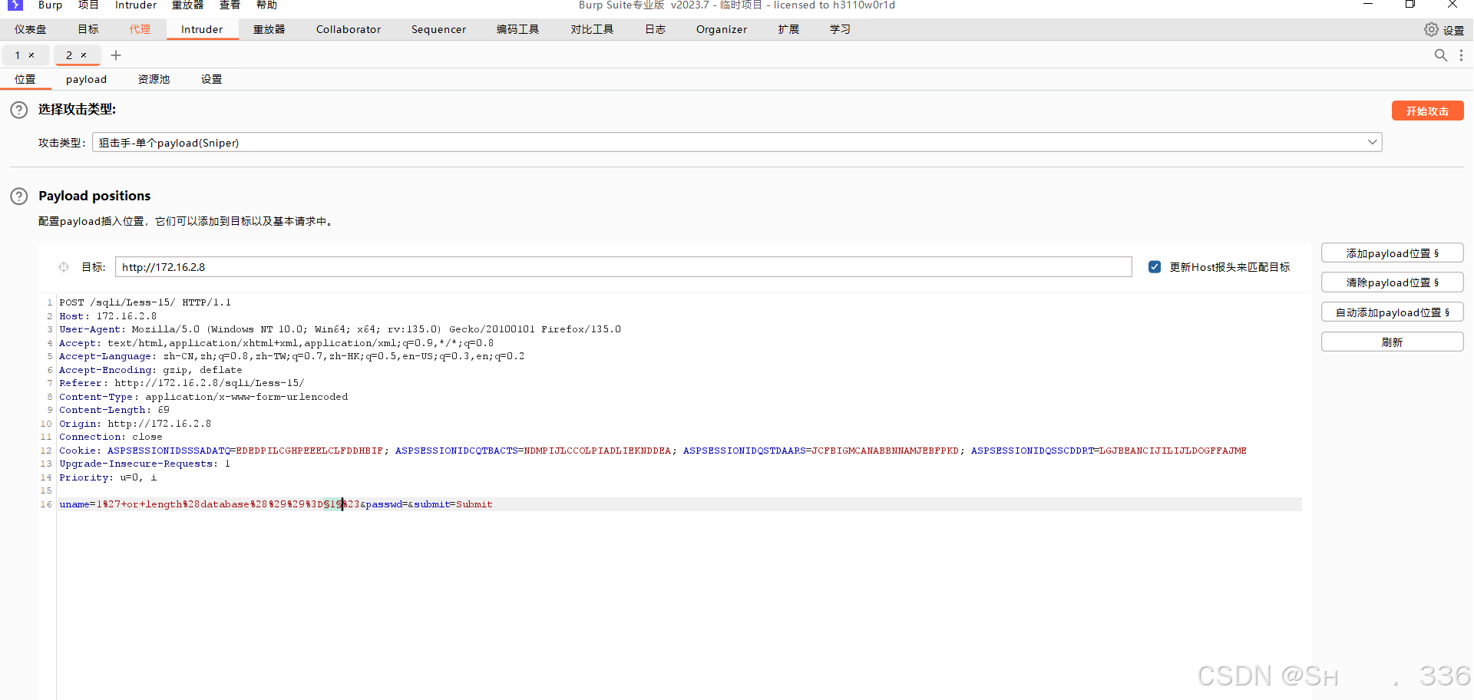Open the 日志 tab
The width and height of the screenshot is (1474, 700).
click(655, 29)
